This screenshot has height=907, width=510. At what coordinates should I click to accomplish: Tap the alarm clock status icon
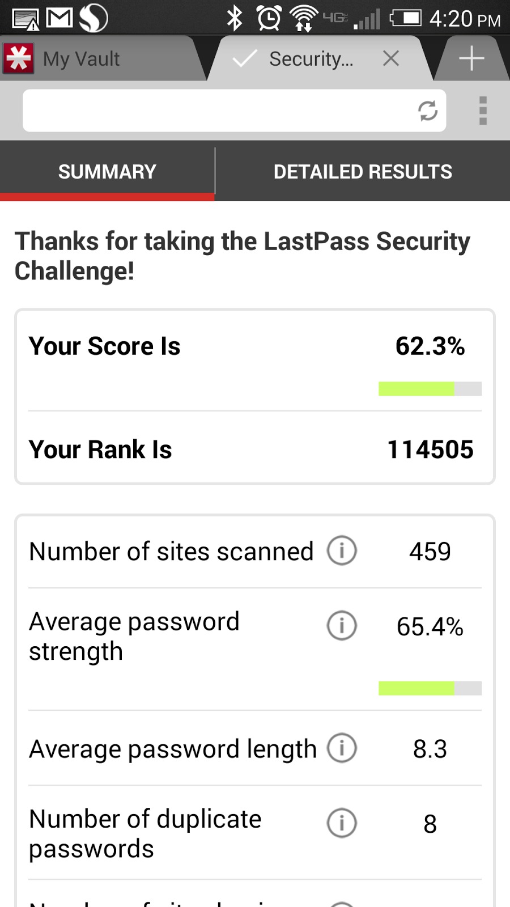269,18
